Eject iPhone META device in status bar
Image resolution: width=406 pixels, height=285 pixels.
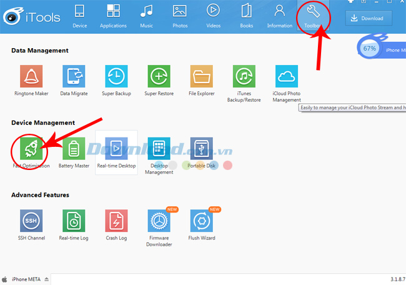click(x=46, y=279)
